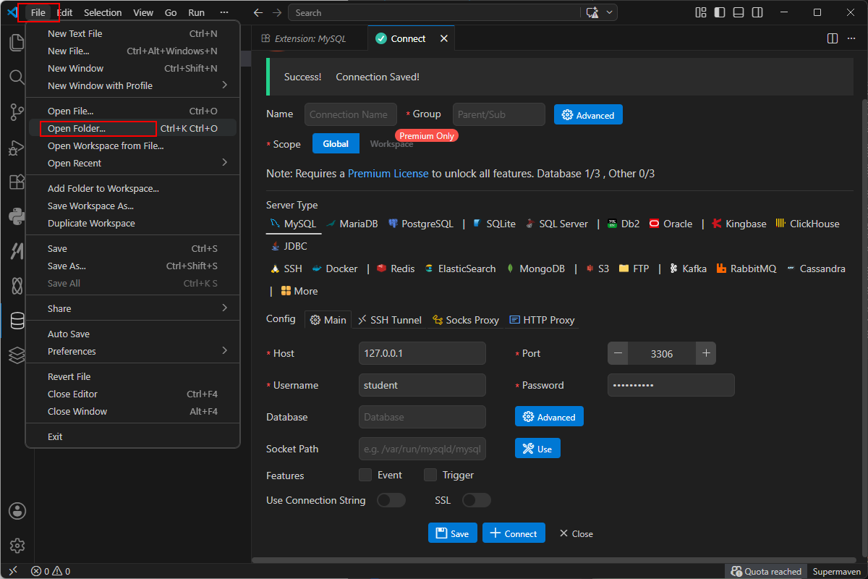Click the navigate forward arrow
This screenshot has height=579, width=868.
pyautogui.click(x=278, y=12)
